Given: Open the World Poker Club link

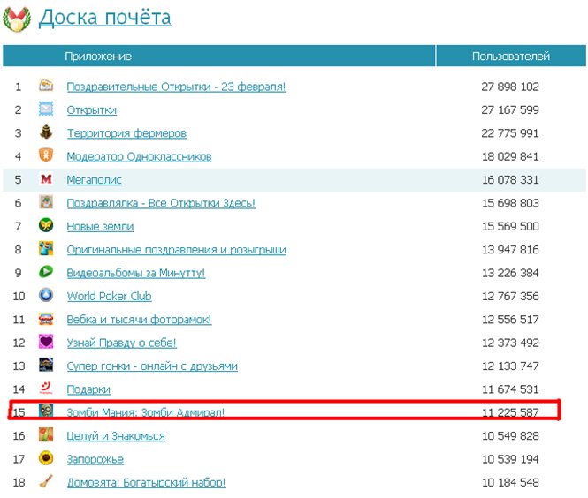Looking at the screenshot, I should [109, 296].
